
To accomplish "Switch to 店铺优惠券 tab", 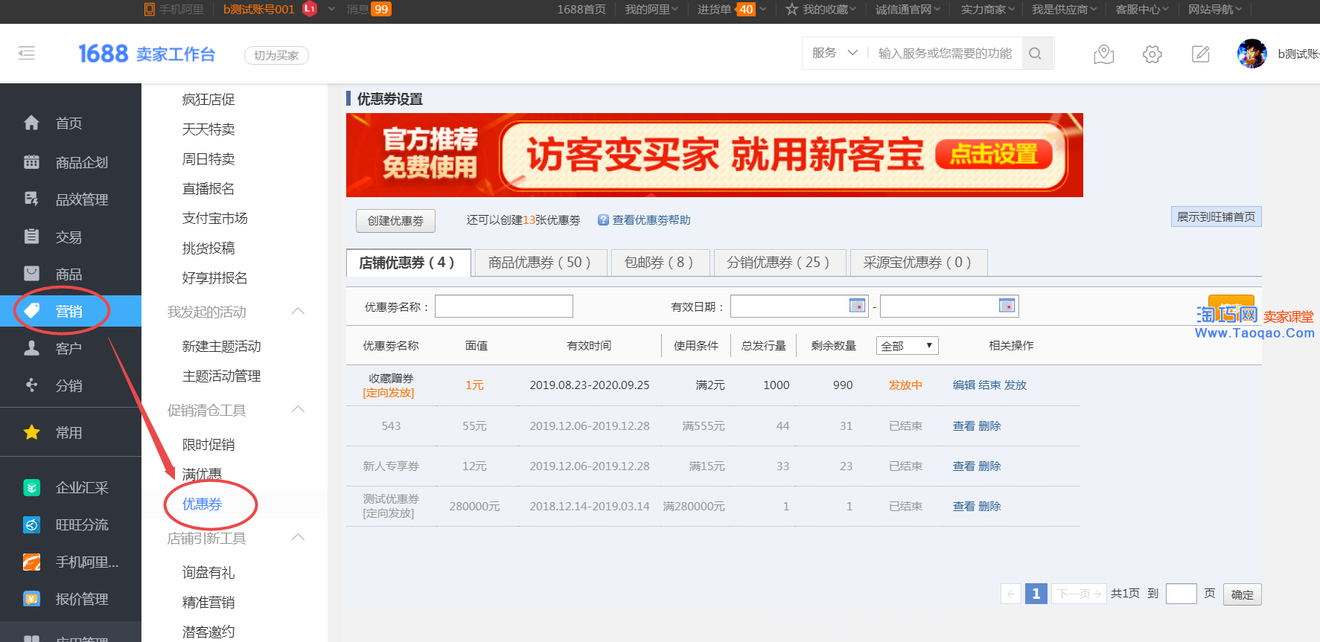I will tap(408, 263).
